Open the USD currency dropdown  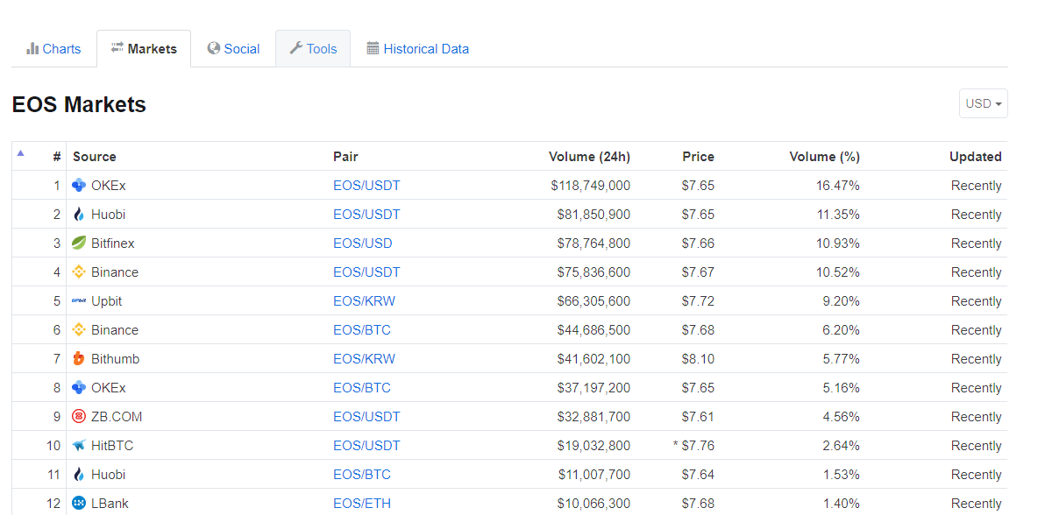click(983, 103)
